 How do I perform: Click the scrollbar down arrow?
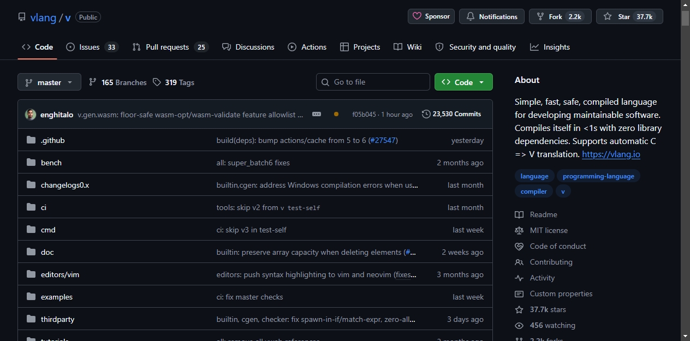point(685,336)
